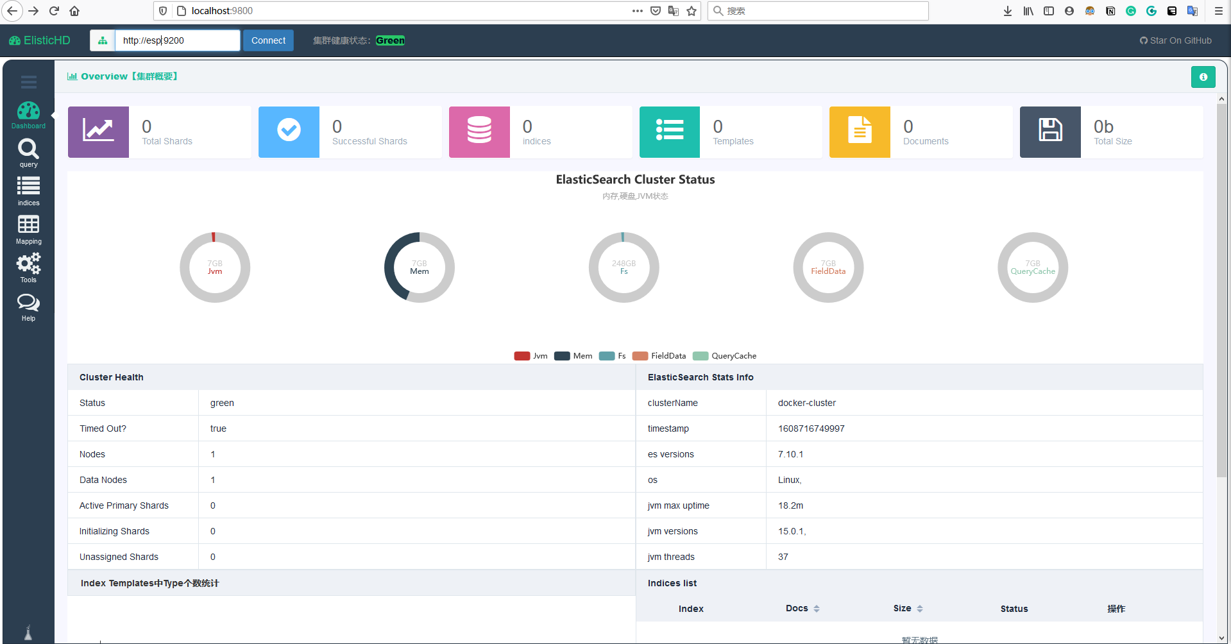
Task: Open page actions three-dots menu
Action: [638, 11]
